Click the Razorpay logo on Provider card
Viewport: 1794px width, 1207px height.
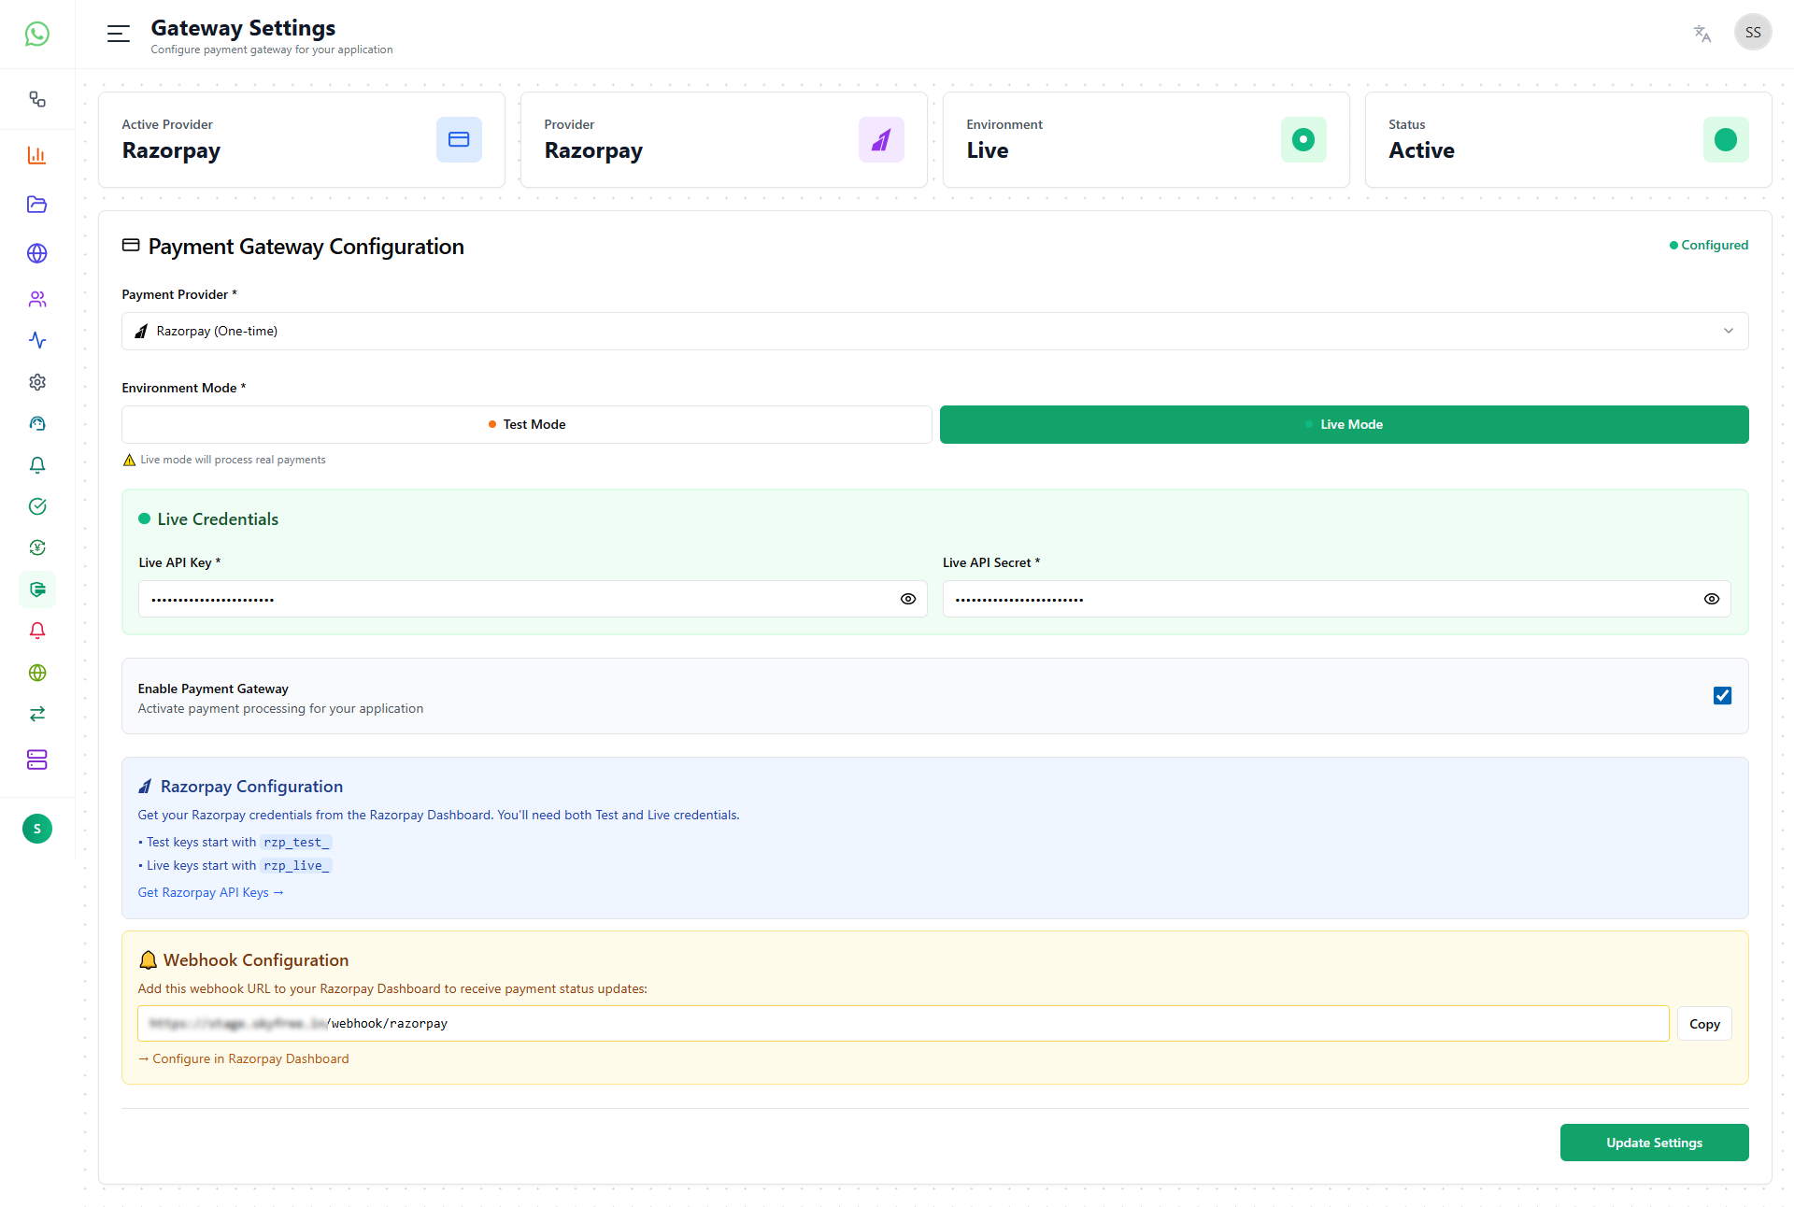click(x=881, y=139)
